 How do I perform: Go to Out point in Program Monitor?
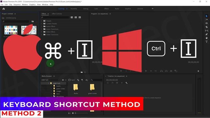156,71
